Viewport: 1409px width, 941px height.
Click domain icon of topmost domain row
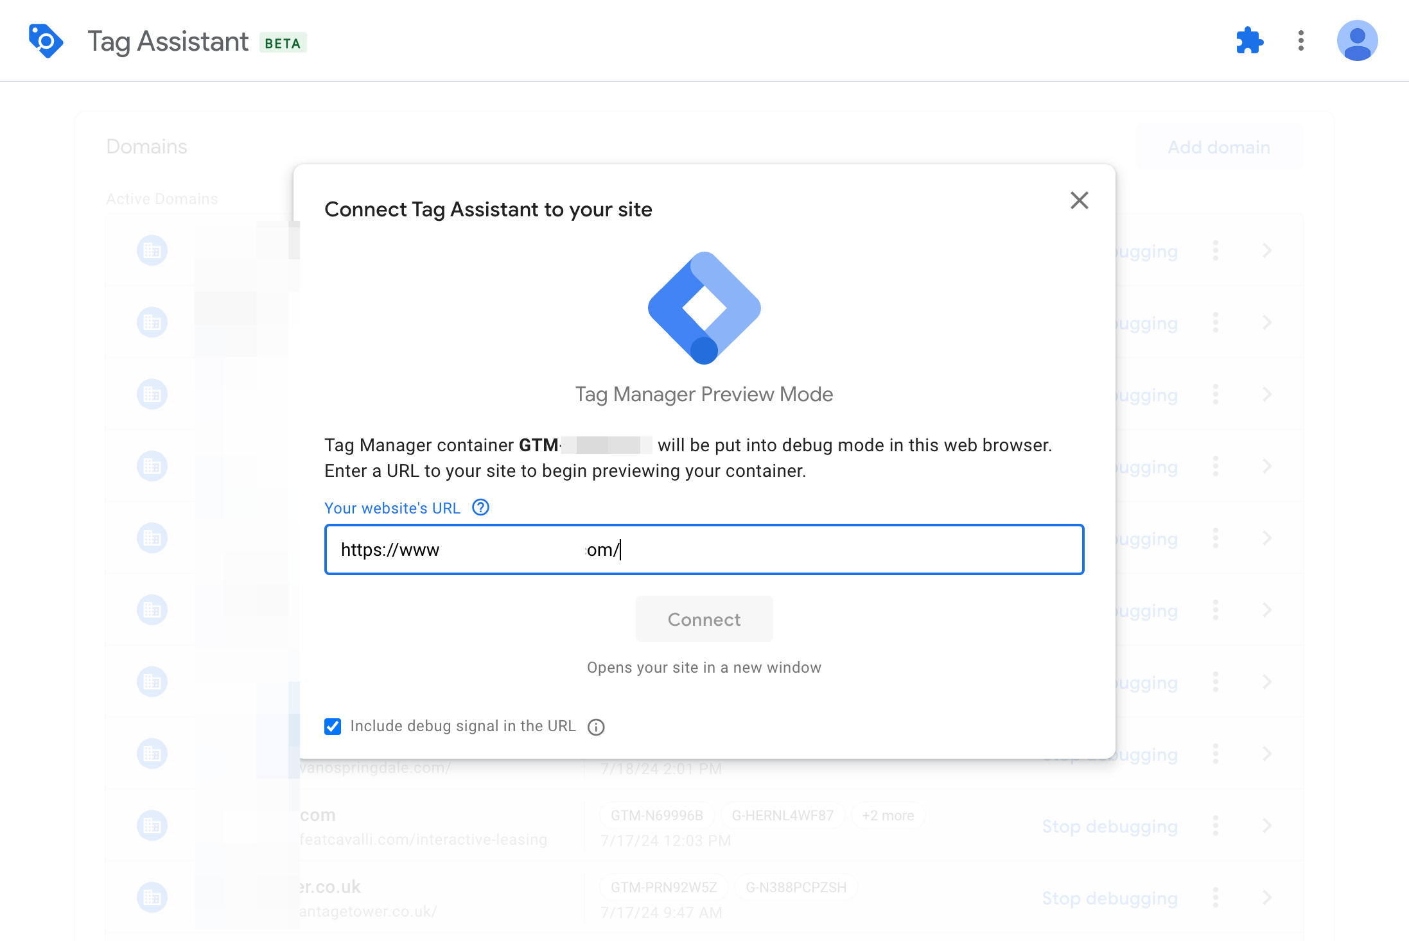click(152, 250)
